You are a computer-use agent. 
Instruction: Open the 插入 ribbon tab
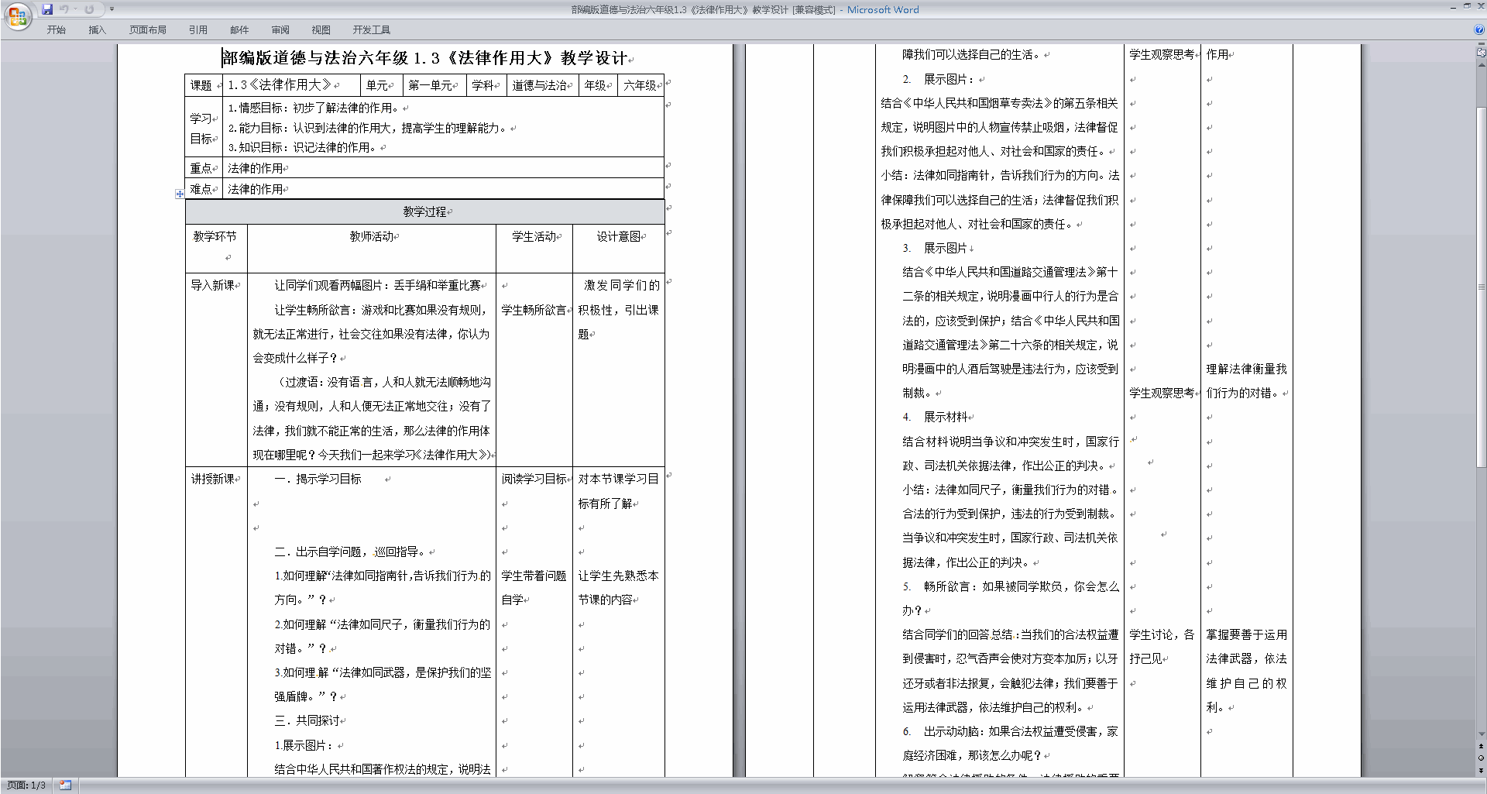pos(97,30)
